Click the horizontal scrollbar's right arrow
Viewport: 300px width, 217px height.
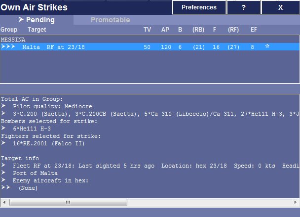click(295, 202)
